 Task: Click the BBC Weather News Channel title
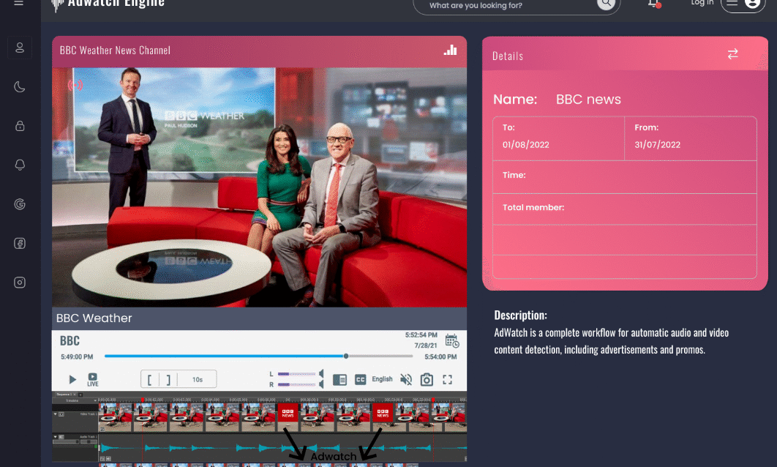tap(115, 50)
